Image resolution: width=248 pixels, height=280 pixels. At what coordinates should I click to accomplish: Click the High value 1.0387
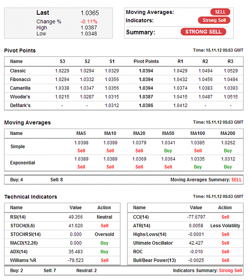(x=89, y=27)
